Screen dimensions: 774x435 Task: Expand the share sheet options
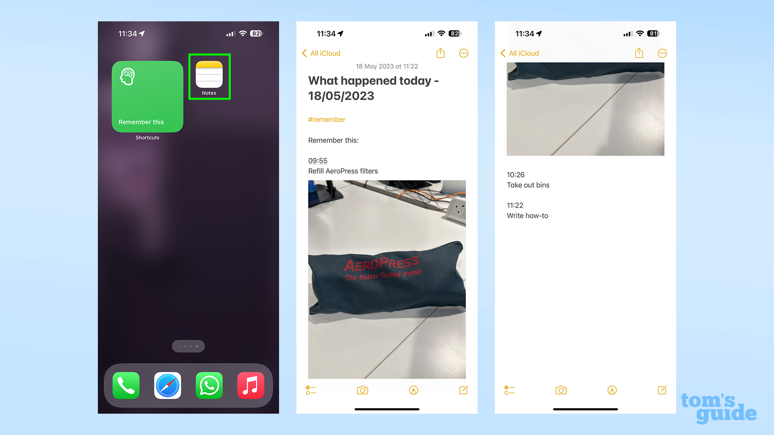(x=440, y=53)
